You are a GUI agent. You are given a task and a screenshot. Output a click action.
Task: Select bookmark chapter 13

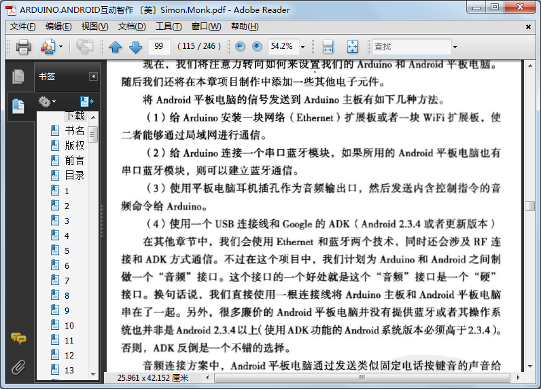click(x=69, y=371)
